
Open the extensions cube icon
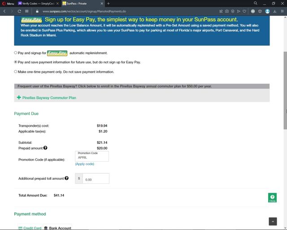(x=260, y=11)
